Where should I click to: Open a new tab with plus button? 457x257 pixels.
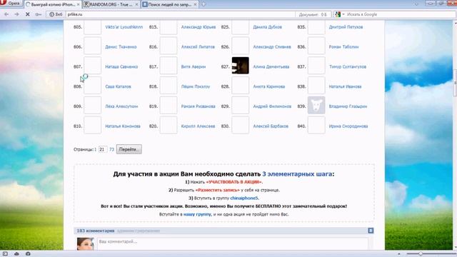pos(204,4)
